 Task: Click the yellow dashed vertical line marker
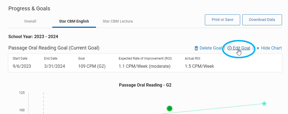43,103
